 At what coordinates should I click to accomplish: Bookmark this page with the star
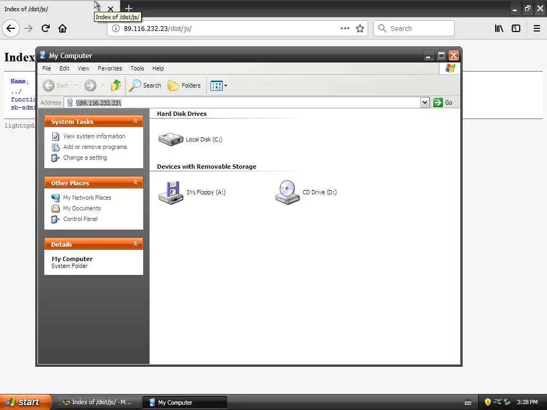[360, 28]
